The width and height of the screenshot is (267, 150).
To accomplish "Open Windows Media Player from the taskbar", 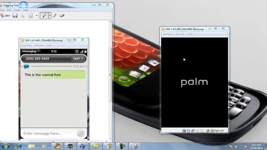I will click(x=44, y=146).
